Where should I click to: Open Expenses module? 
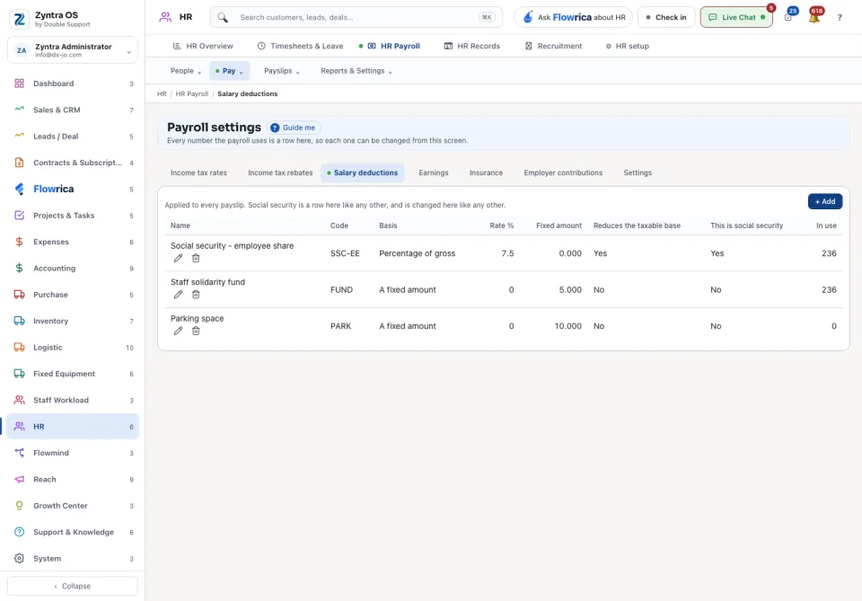pos(73,242)
